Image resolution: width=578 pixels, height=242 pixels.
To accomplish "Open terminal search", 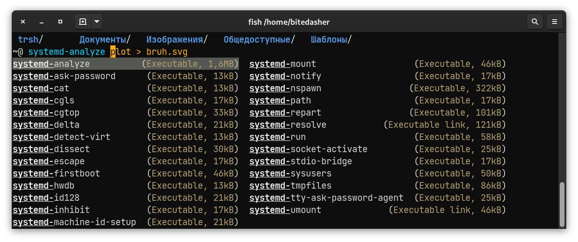I will click(x=535, y=22).
